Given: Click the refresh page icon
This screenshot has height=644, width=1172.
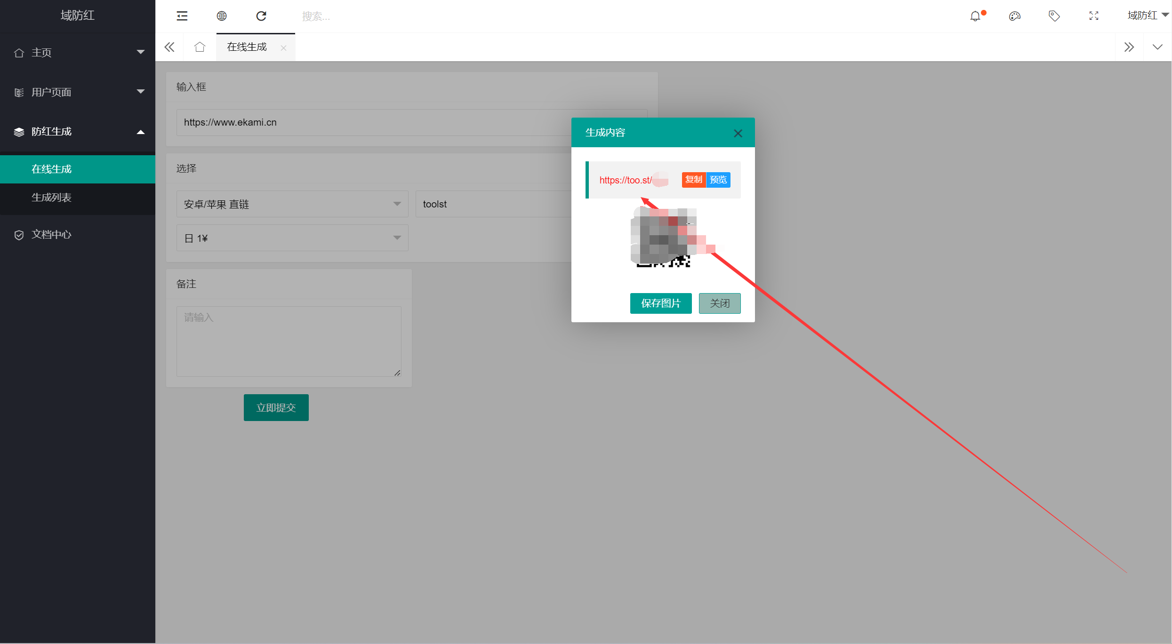Looking at the screenshot, I should [x=261, y=16].
